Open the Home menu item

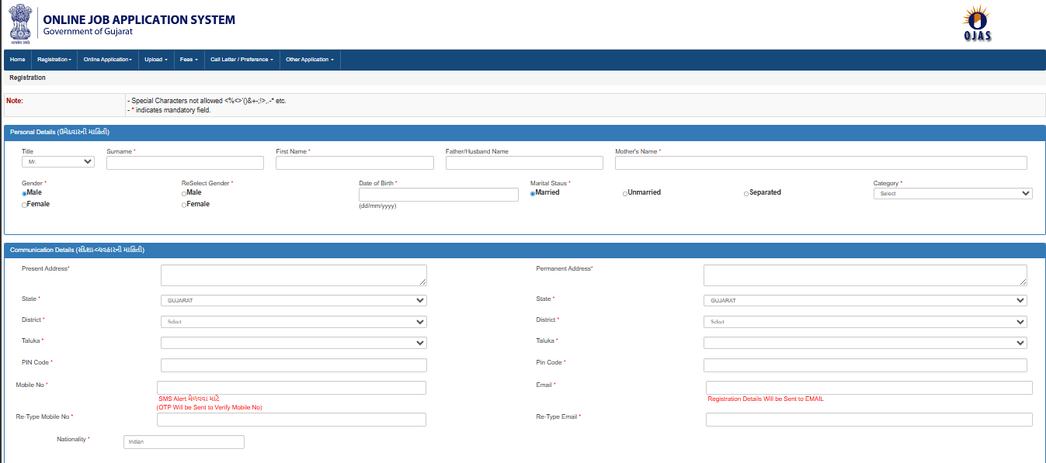tap(17, 60)
